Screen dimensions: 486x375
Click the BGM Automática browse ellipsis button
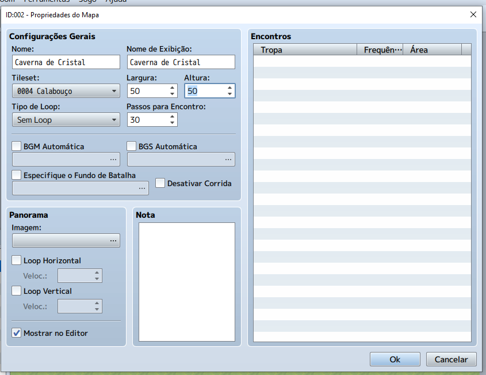113,159
